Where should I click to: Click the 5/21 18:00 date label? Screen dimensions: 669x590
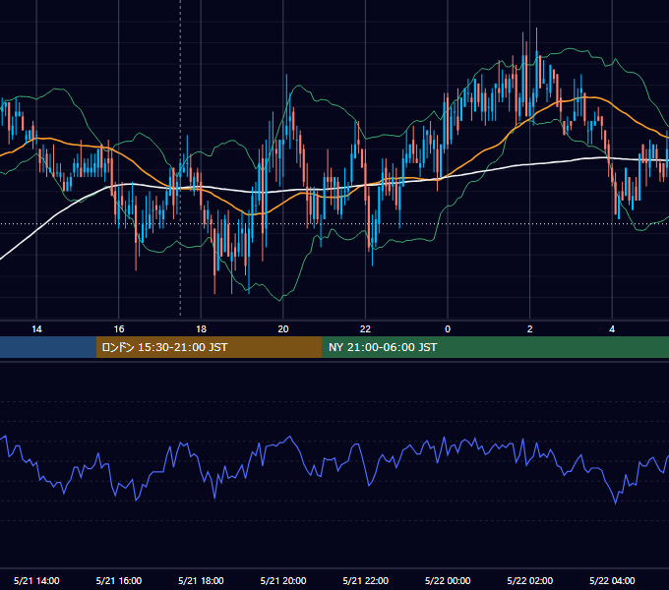(201, 580)
